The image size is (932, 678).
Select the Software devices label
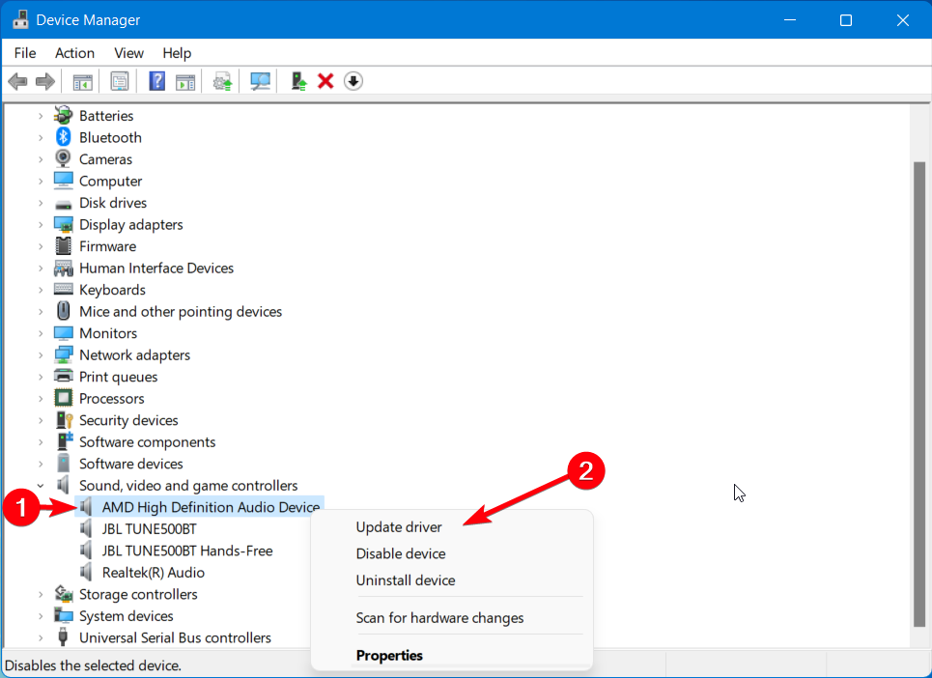(x=130, y=464)
